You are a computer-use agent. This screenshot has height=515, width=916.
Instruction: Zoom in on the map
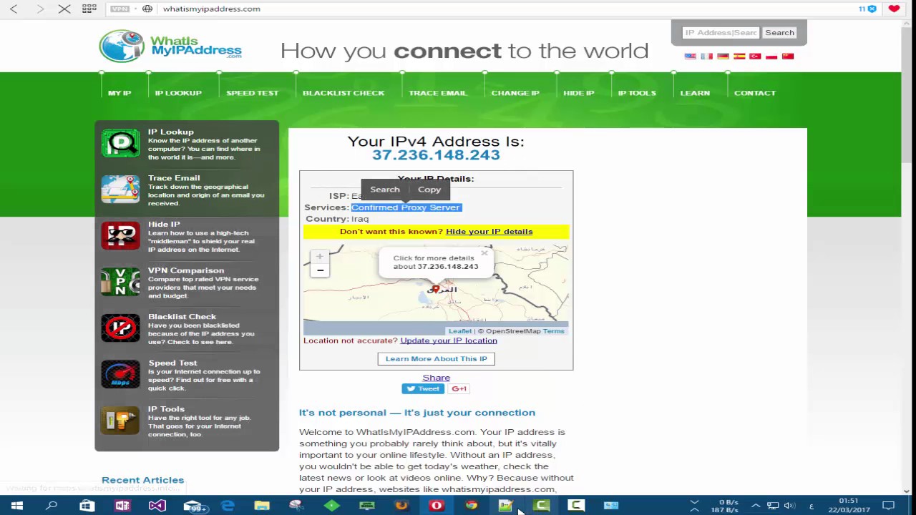320,256
